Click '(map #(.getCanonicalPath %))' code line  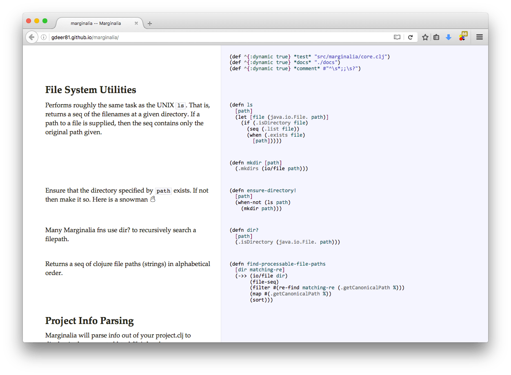pos(291,294)
